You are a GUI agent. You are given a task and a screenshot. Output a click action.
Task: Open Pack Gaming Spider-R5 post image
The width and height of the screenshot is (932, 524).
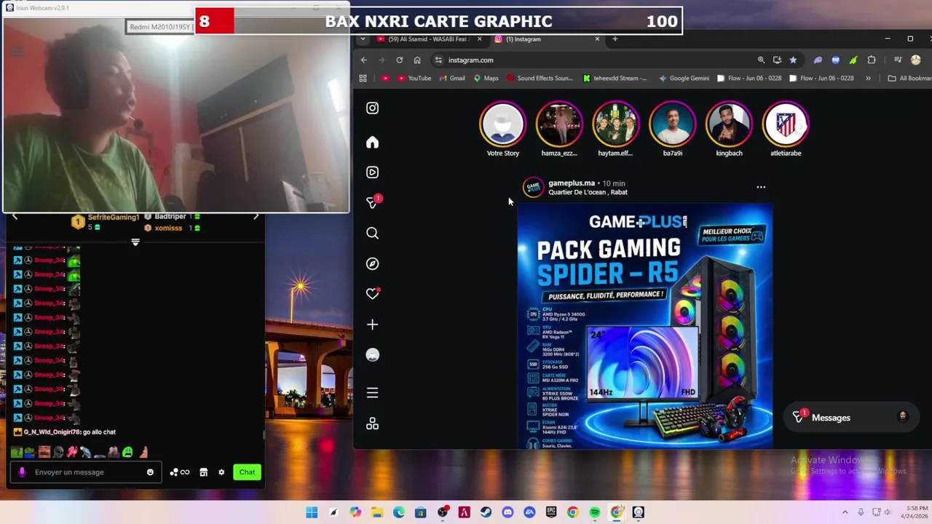coord(644,326)
